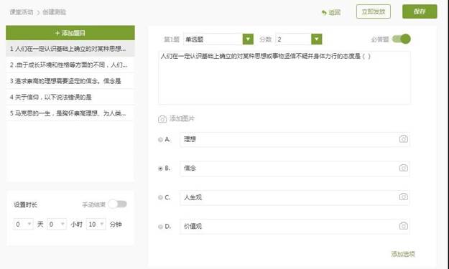Select radio button for option A
This screenshot has width=449, height=269.
coord(160,139)
